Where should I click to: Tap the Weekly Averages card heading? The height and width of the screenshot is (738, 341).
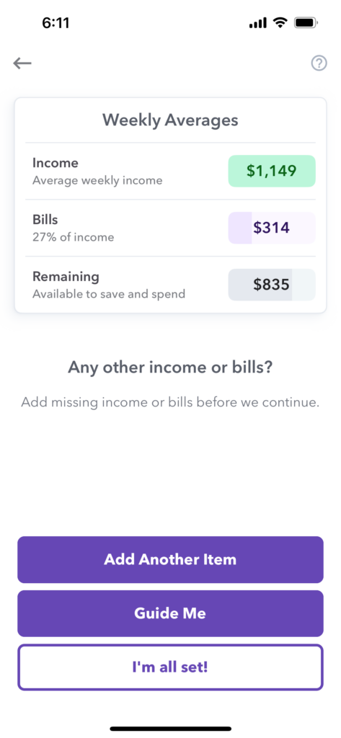click(170, 120)
